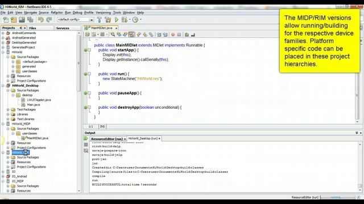Click the Build Main Project hammer icon
This screenshot has width=364, height=204.
pyautogui.click(x=99, y=20)
